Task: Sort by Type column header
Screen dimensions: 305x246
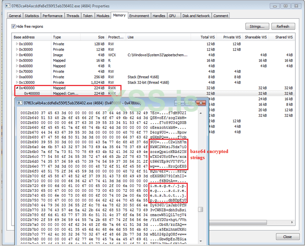Action: tap(66, 37)
